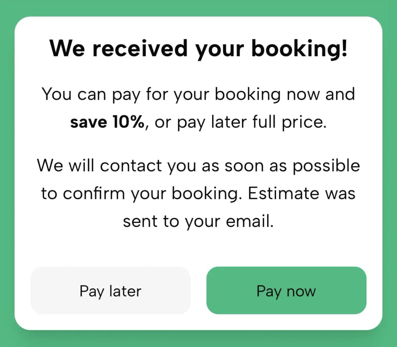This screenshot has height=347, width=397.
Task: Click the word "confirm" in the message
Action: 94,193
